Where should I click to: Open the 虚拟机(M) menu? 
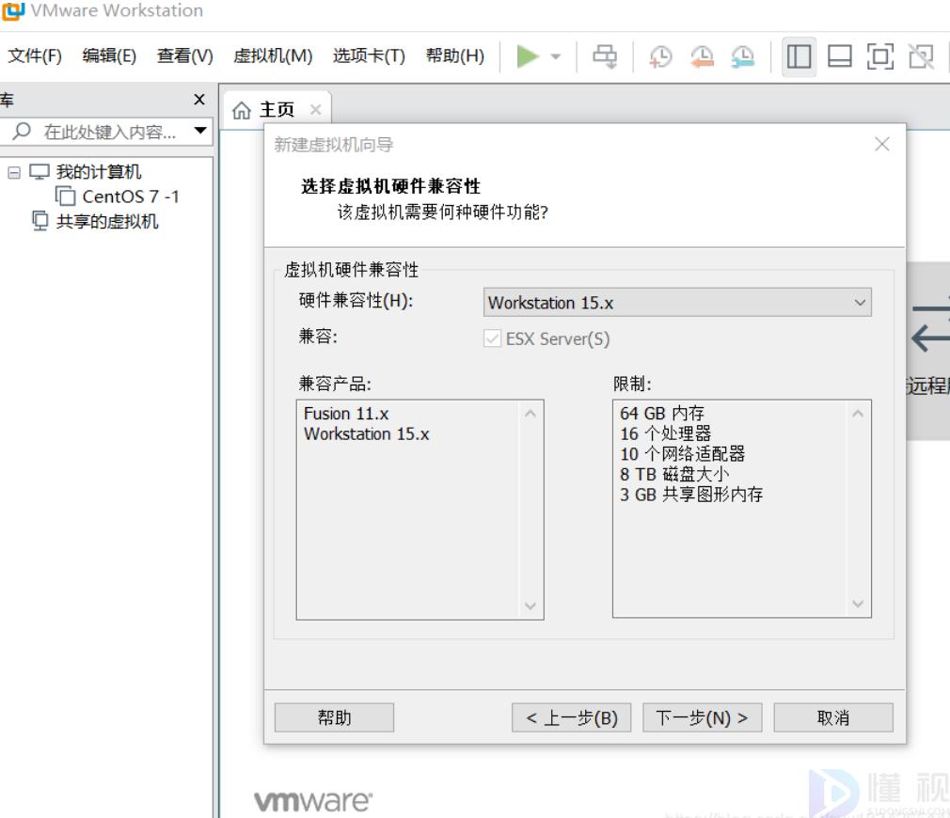[x=273, y=56]
